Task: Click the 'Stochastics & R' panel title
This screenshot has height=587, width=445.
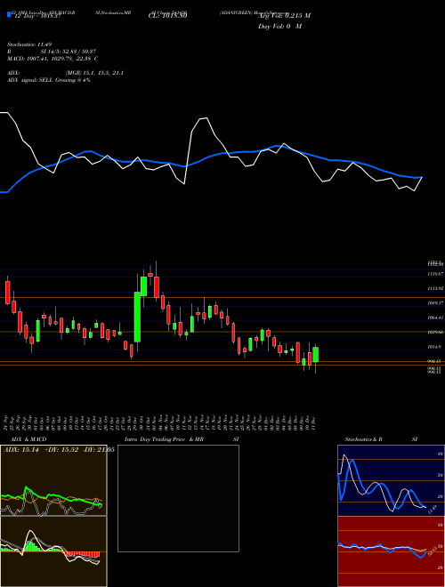Action: [363, 439]
